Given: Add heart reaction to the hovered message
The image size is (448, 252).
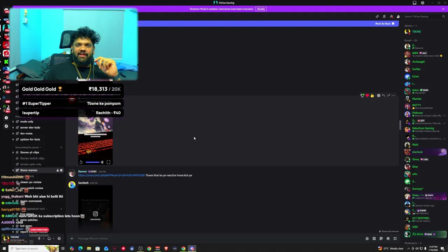Looking at the screenshot, I should (x=367, y=96).
